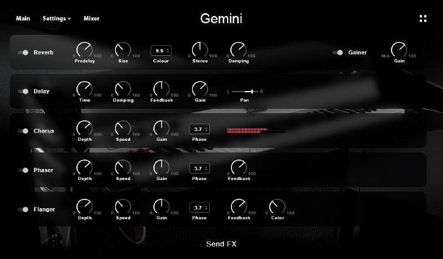The width and height of the screenshot is (443, 259).
Task: Click the Chorus Gain knob
Action: pyautogui.click(x=161, y=128)
